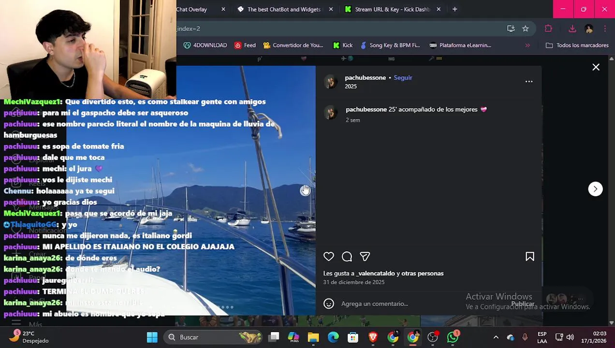Screen dimensions: 615x348
Task: Click pachubessone username in post header
Action: pyautogui.click(x=365, y=77)
